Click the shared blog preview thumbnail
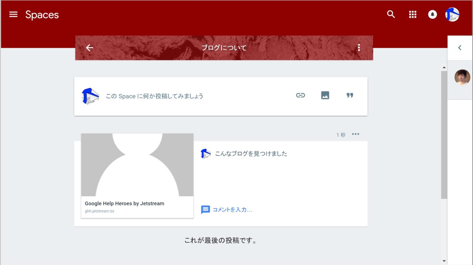 [x=137, y=165]
